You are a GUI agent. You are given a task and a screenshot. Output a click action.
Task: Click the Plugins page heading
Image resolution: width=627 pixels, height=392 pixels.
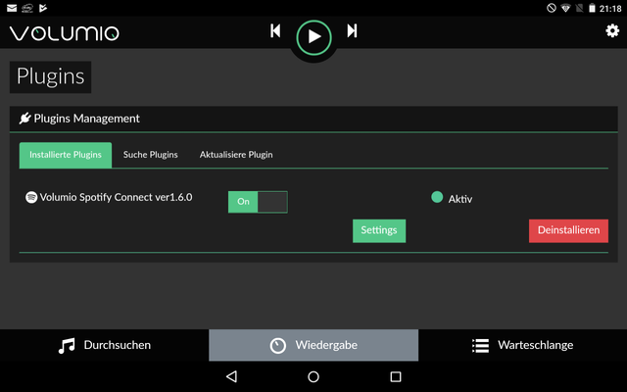[50, 76]
